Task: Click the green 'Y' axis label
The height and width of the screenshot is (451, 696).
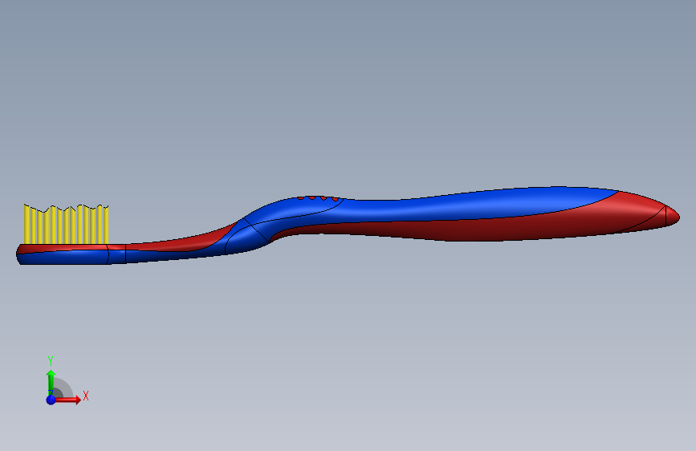Action: [51, 361]
